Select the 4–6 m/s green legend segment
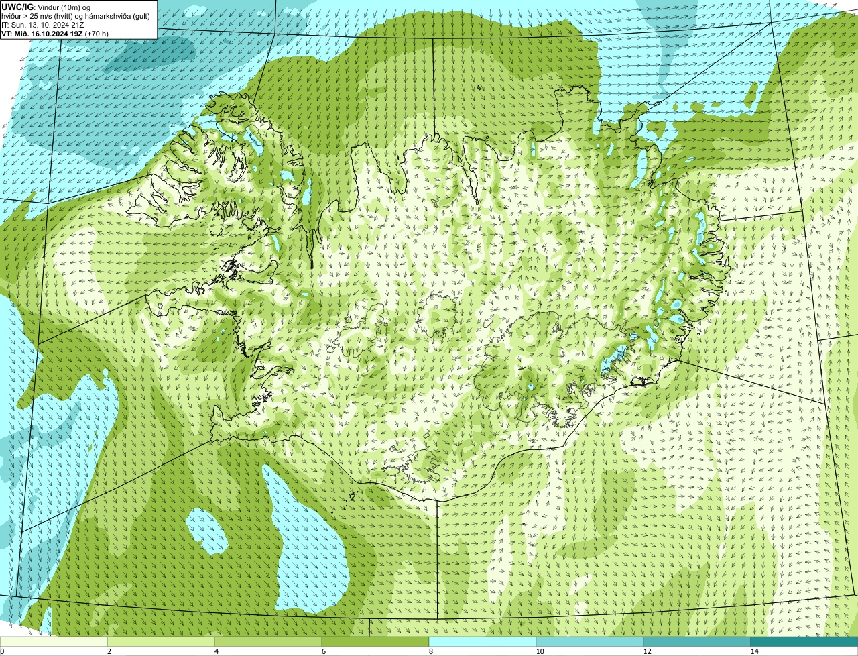 coord(268,641)
